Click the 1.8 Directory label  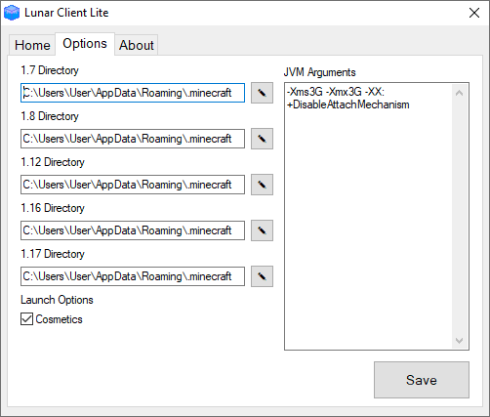click(50, 116)
